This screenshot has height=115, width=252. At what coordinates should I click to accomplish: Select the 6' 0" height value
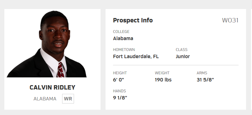tap(118, 80)
